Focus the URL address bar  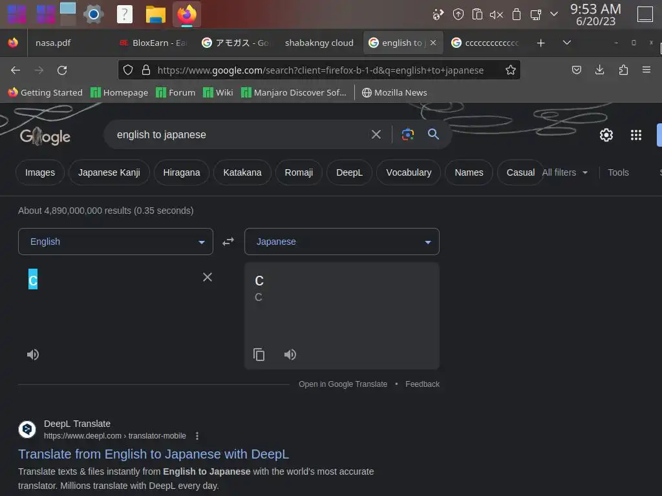[x=320, y=70]
